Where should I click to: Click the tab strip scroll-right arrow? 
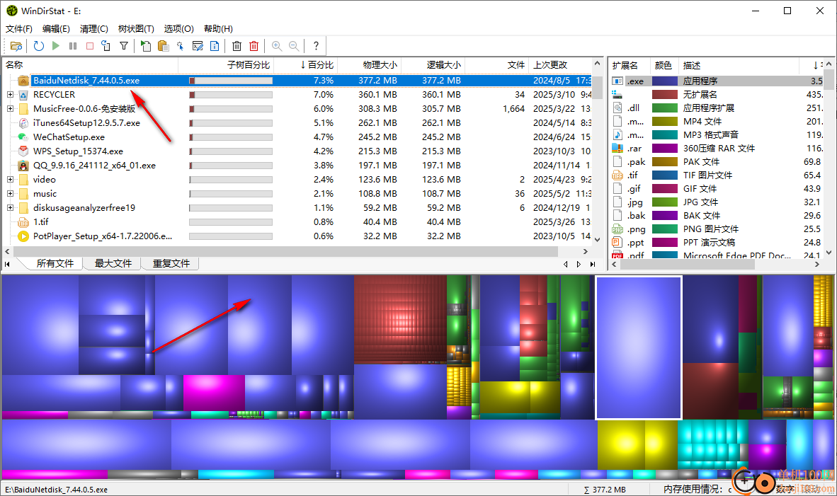pyautogui.click(x=579, y=264)
